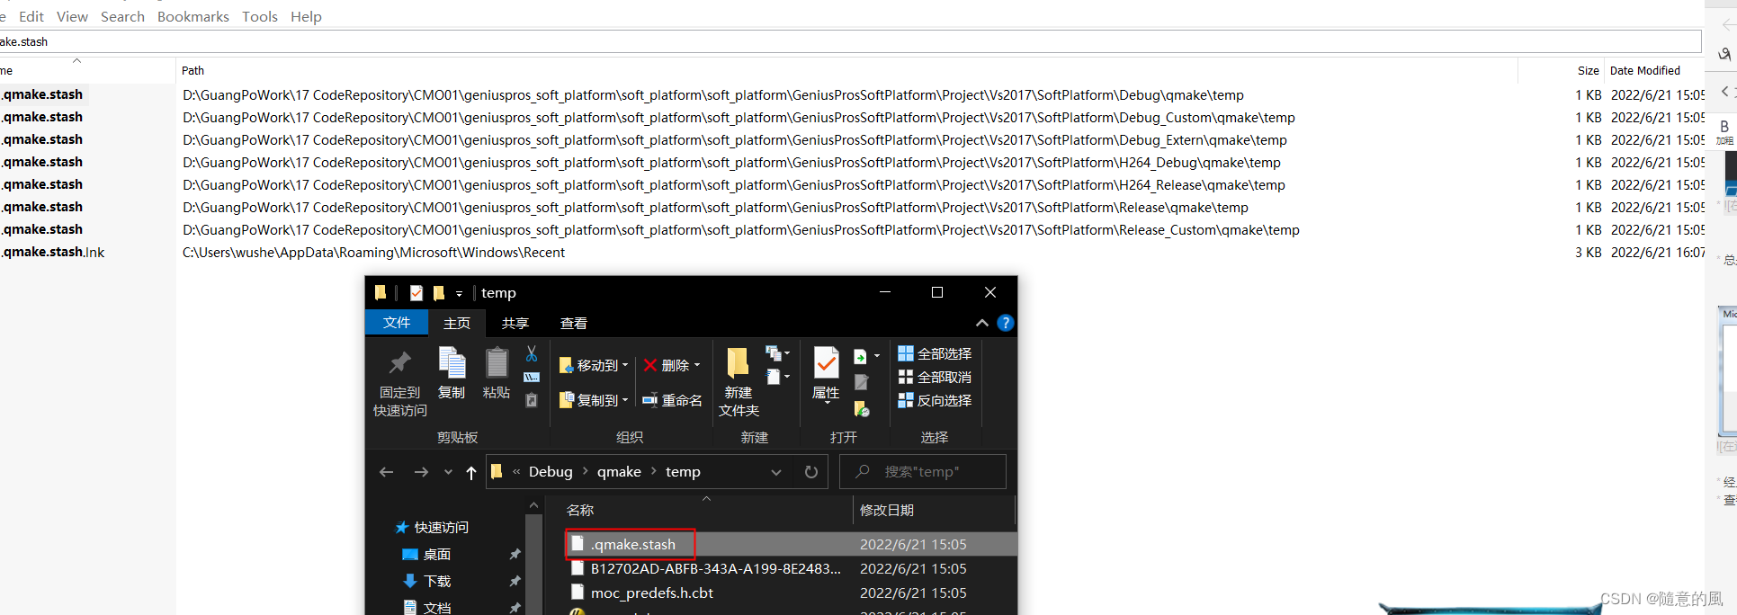Image resolution: width=1737 pixels, height=615 pixels.
Task: Open the 文件 tab in Explorer
Action: coord(397,323)
